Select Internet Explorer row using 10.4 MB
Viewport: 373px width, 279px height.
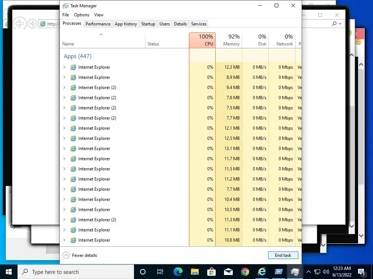[181, 199]
